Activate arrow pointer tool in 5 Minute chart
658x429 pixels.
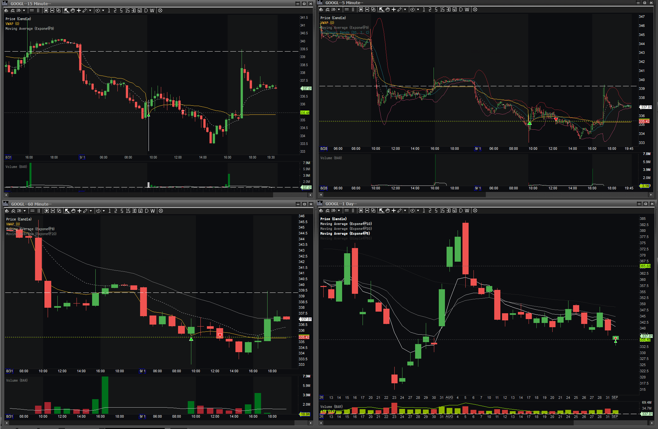point(381,9)
